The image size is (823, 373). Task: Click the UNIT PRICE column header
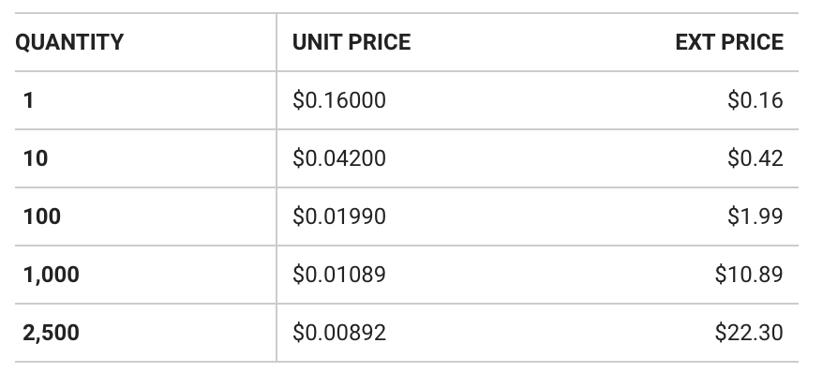click(352, 42)
